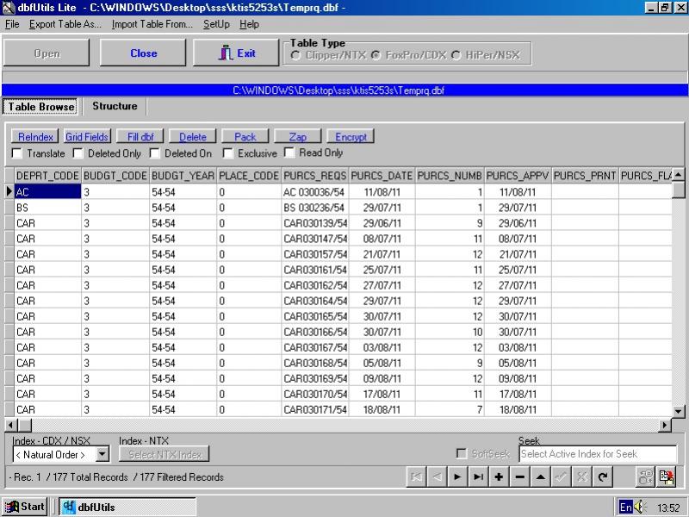Image resolution: width=689 pixels, height=517 pixels.
Task: Open dbfUtils application system menu icon
Action: (8, 7)
